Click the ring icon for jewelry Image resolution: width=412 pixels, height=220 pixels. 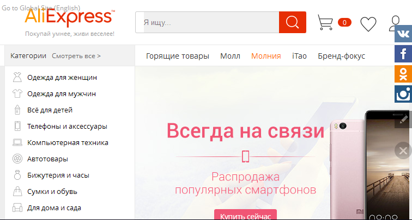(x=17, y=175)
